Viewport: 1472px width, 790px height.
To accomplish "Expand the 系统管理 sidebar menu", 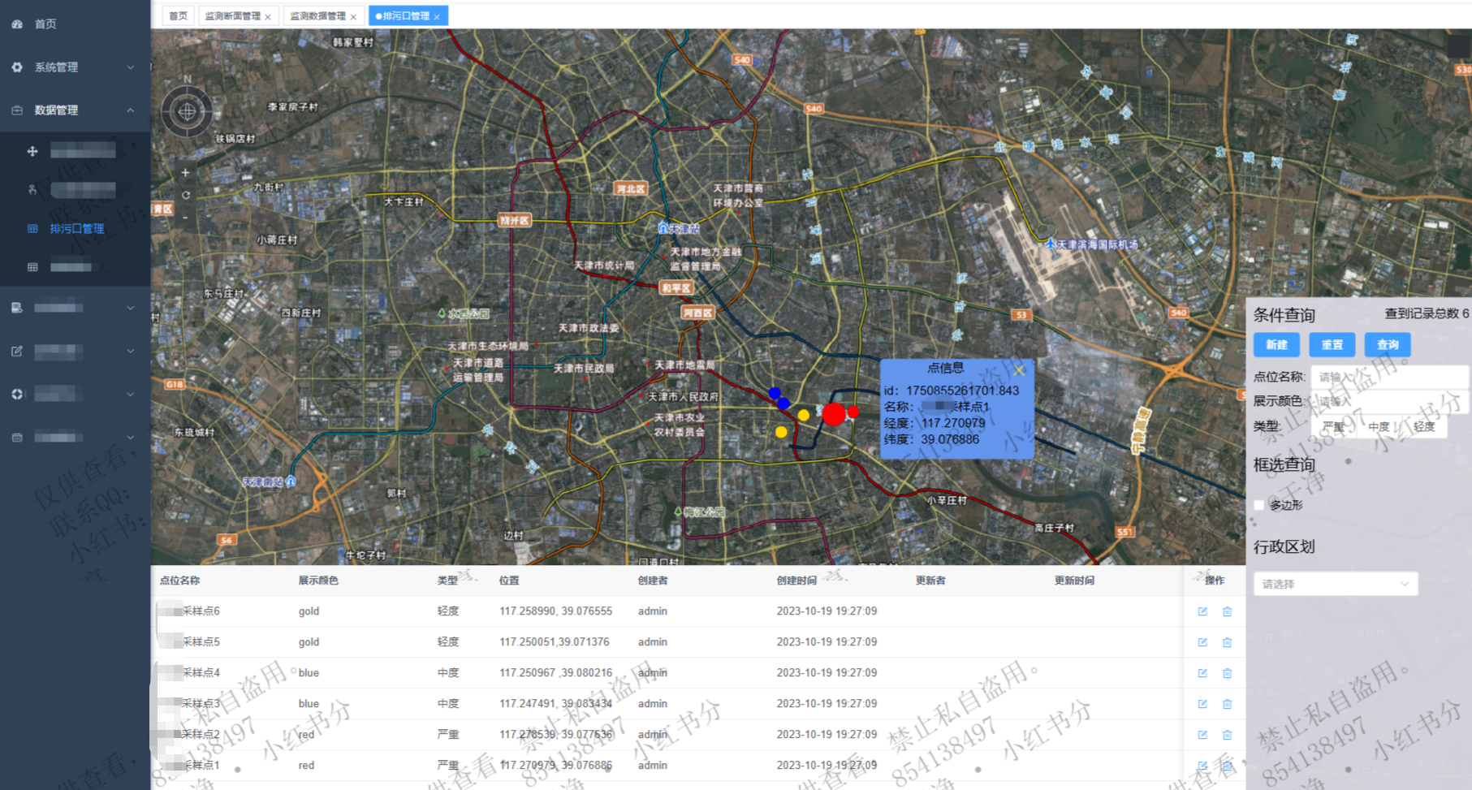I will pyautogui.click(x=75, y=67).
